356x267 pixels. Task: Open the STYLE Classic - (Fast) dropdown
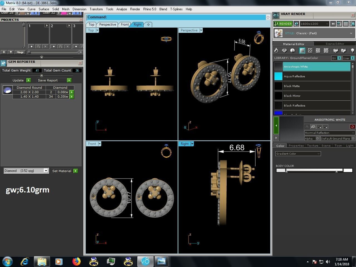(x=315, y=33)
